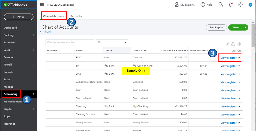
Task: View register for Money Market account
Action: 228,123
